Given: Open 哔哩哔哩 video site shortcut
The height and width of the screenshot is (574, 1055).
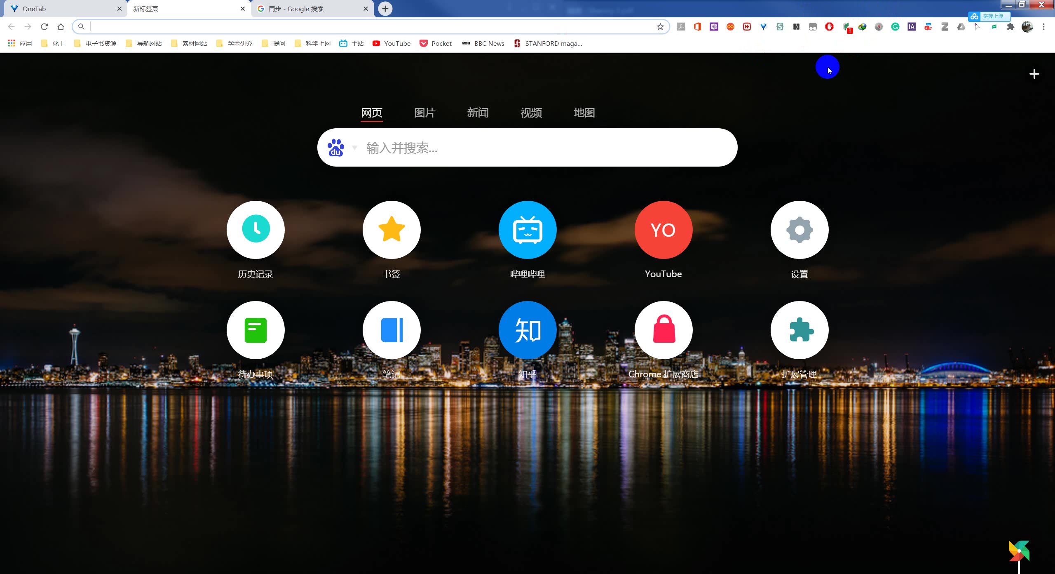Looking at the screenshot, I should [527, 230].
